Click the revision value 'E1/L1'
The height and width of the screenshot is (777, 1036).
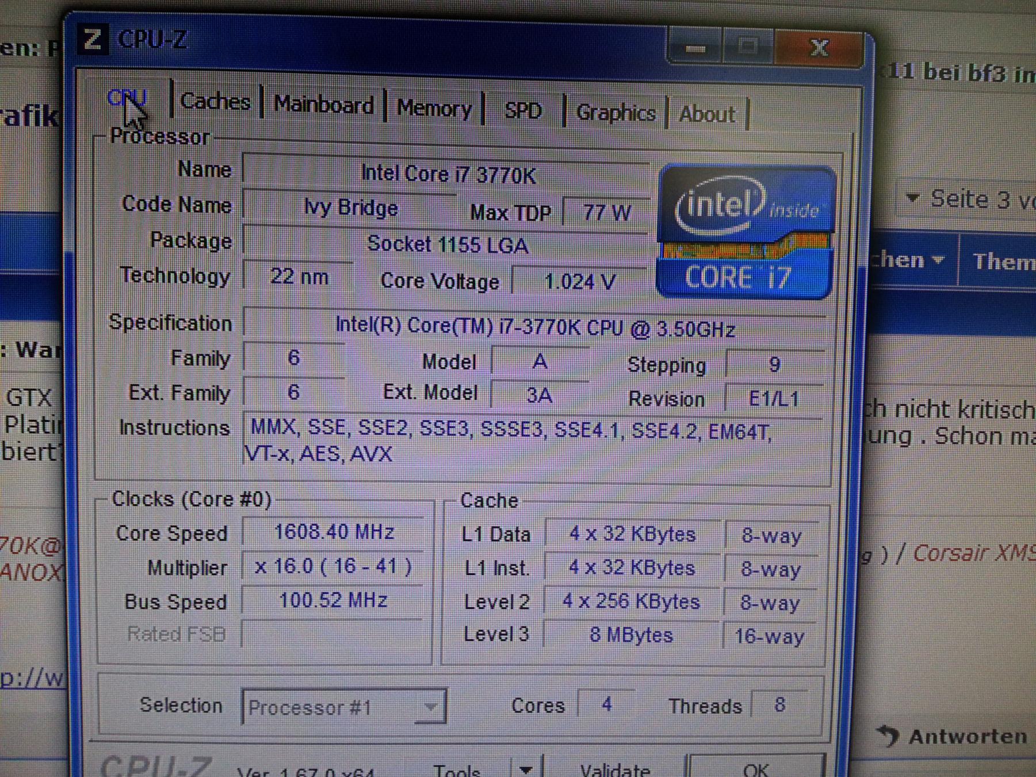774,399
